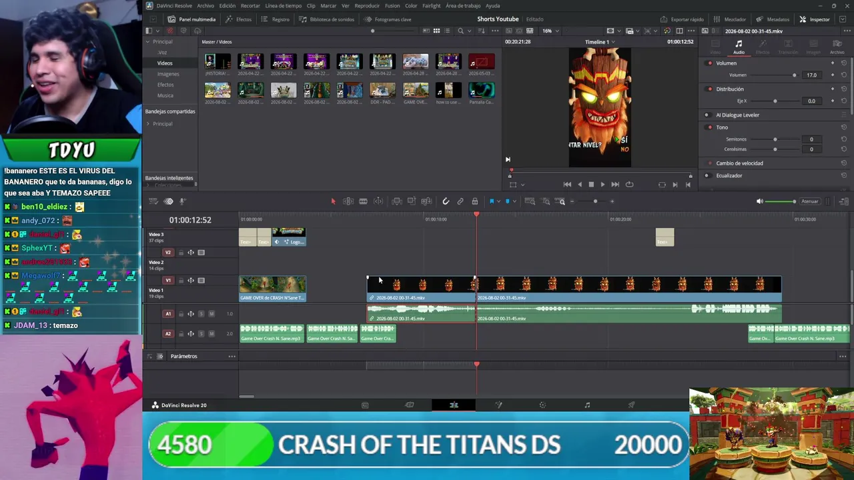Screen dimensions: 854x480
Task: Adjust the Semitonos slider under Tono
Action: pos(775,139)
